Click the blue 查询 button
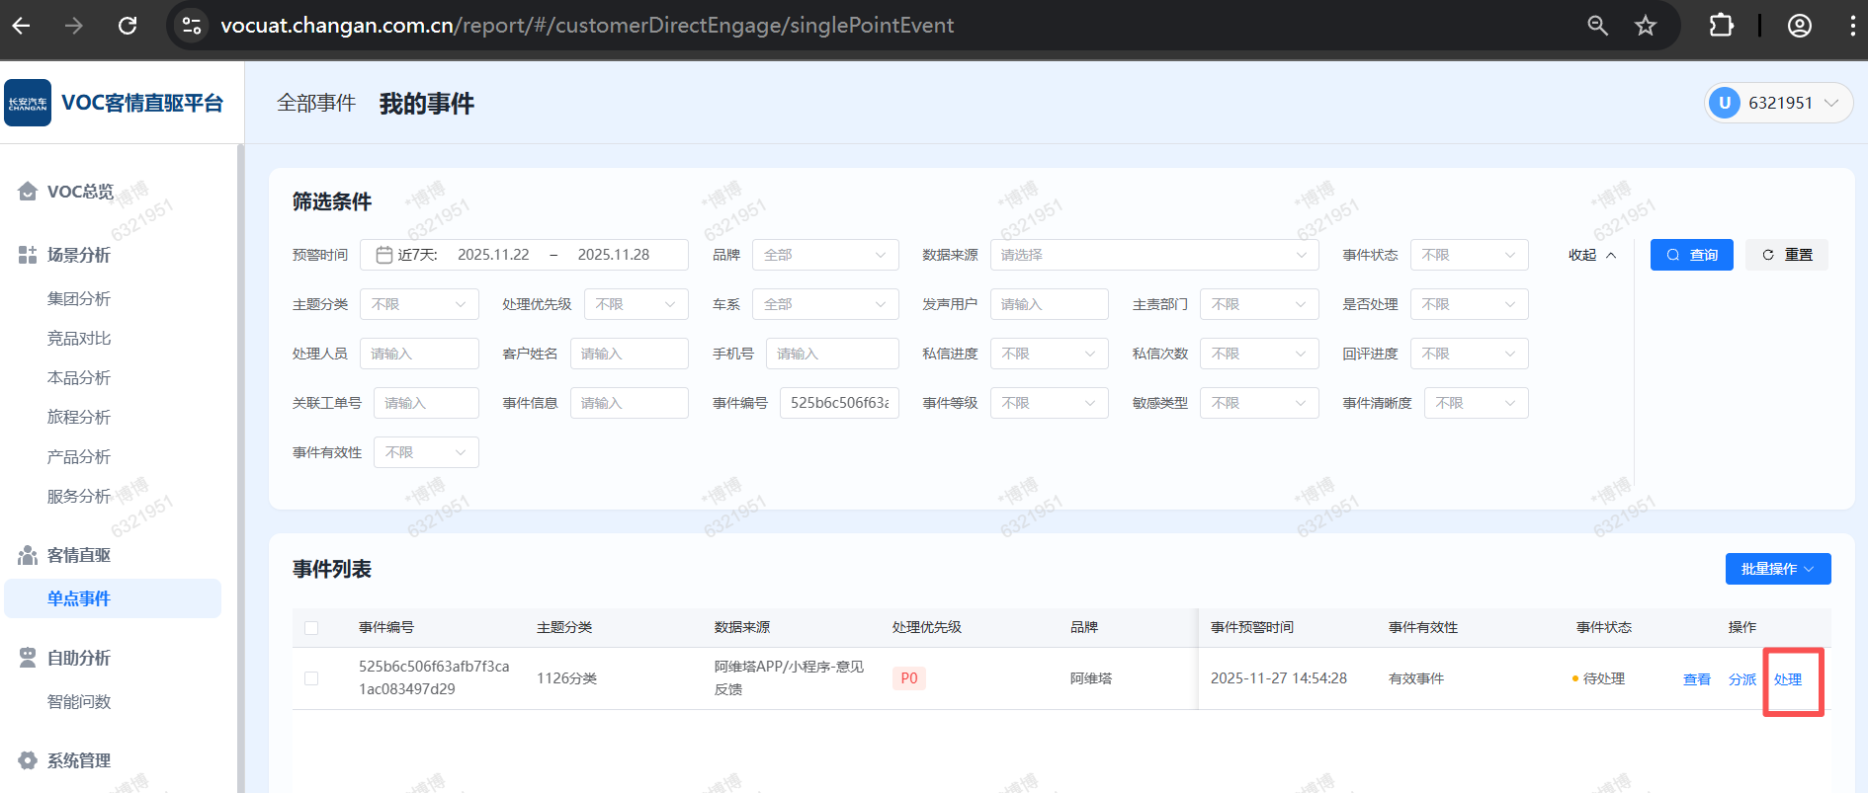Viewport: 1868px width, 793px height. (x=1691, y=255)
